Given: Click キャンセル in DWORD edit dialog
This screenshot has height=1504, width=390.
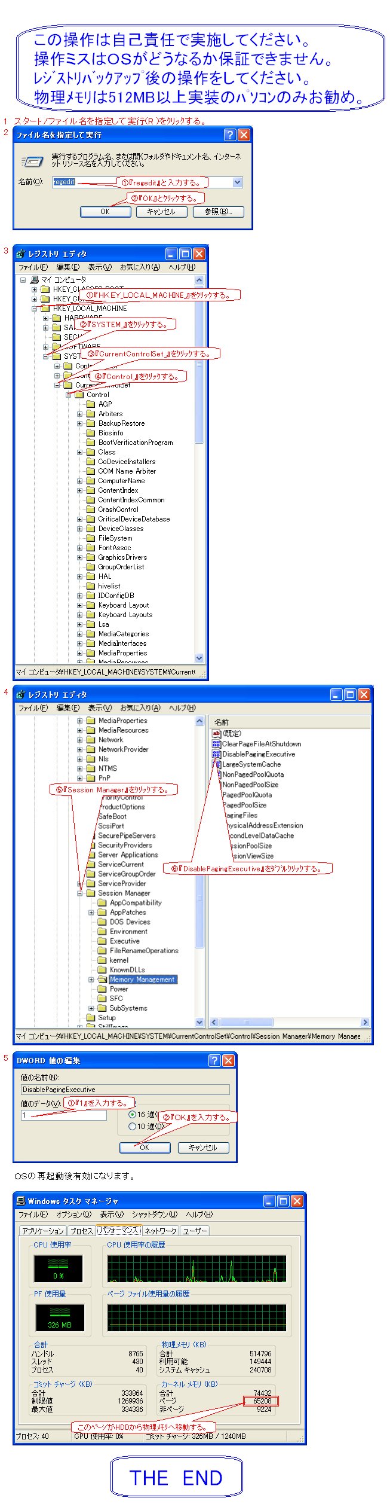Looking at the screenshot, I should pyautogui.click(x=203, y=1148).
